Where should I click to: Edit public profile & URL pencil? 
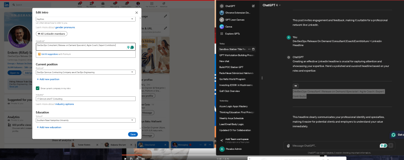pos(165,28)
